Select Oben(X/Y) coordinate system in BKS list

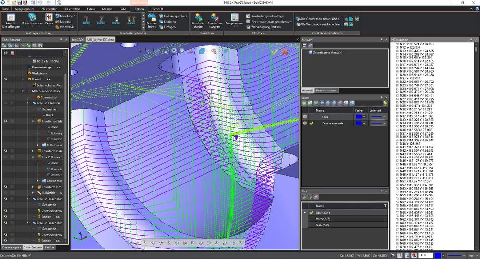click(x=324, y=212)
